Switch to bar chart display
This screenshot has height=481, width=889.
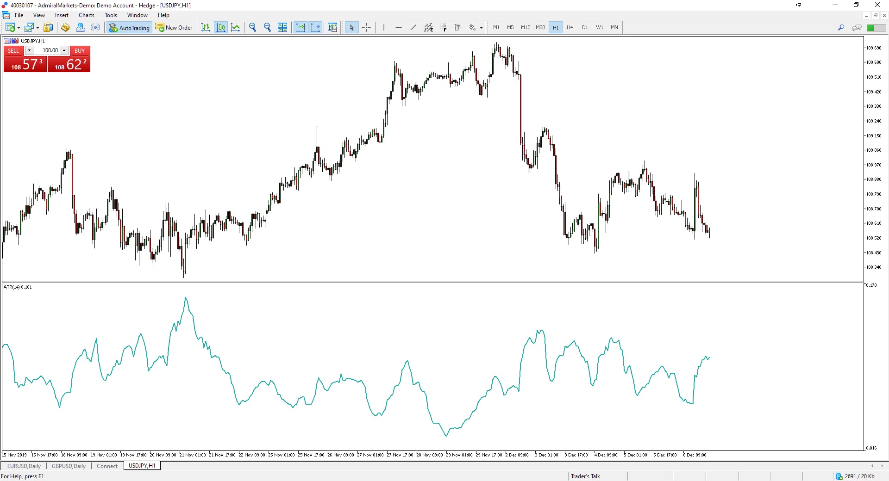[x=206, y=28]
